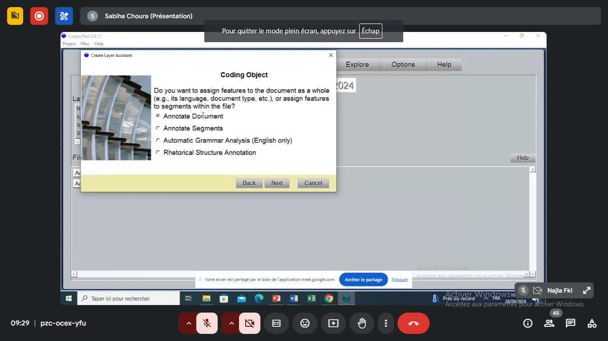This screenshot has width=608, height=341.
Task: Cancel the Create Layer Assistant dialog
Action: 313,183
